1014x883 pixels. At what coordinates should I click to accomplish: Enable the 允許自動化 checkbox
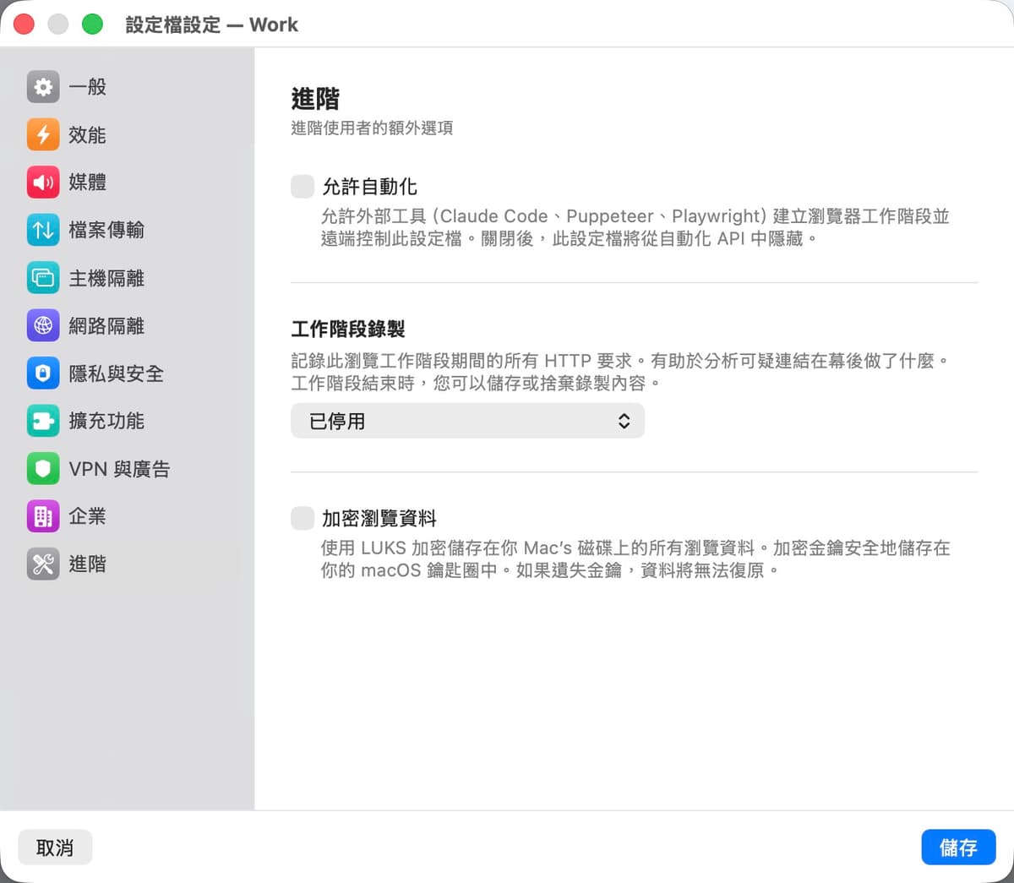(303, 187)
